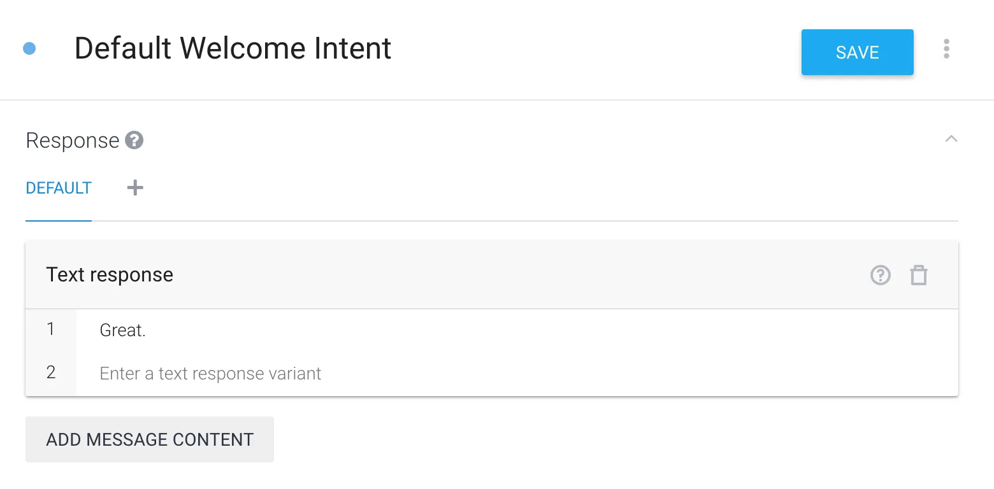Click the plus icon to add a response tab
The image size is (994, 489).
[135, 188]
